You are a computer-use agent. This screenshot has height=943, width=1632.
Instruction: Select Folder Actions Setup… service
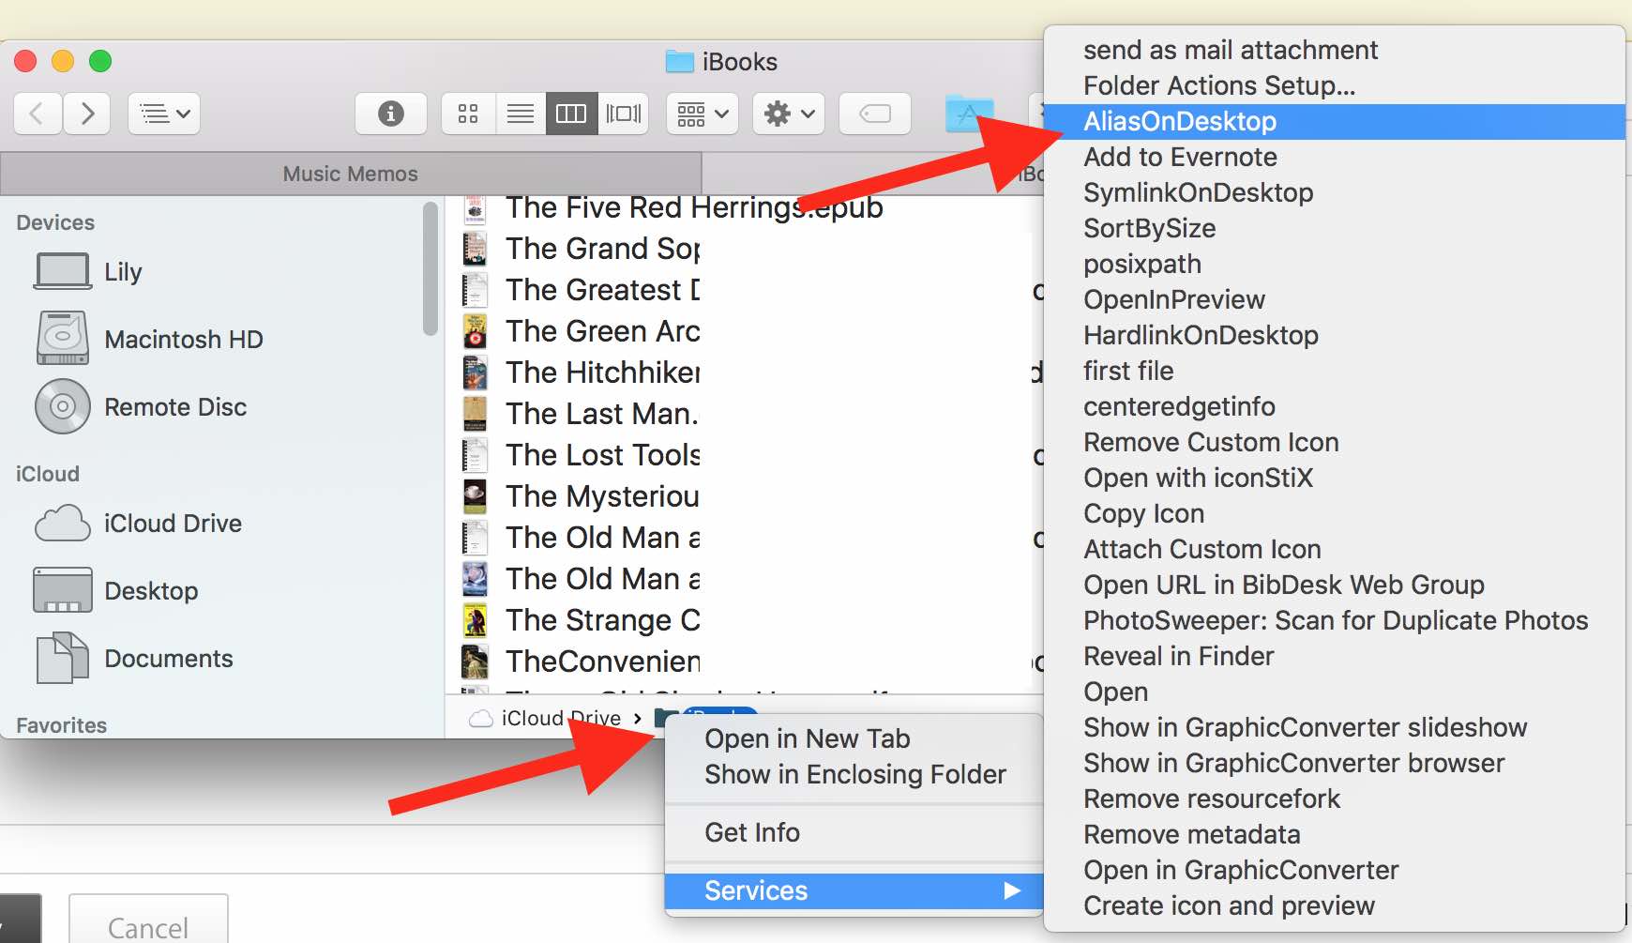point(1334,85)
